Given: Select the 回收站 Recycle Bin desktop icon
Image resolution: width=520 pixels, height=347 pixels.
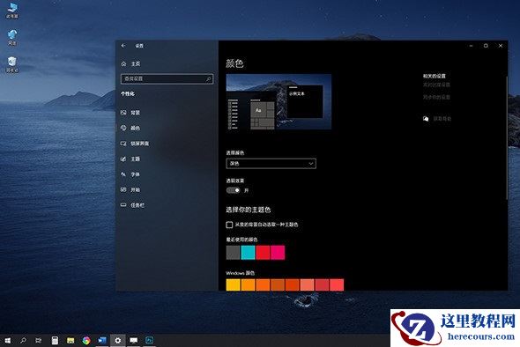Looking at the screenshot, I should (12, 64).
